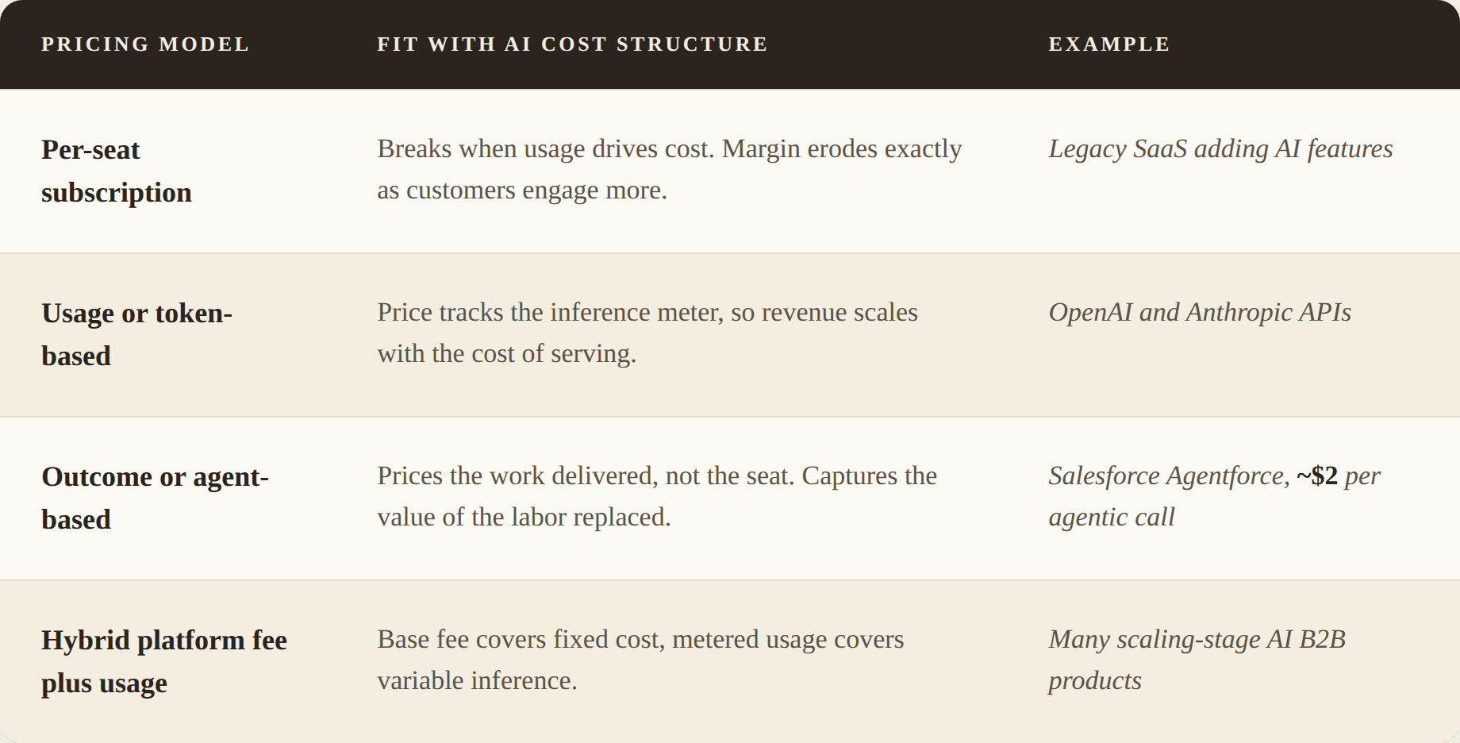Select the 'Base fee covers fixed cost' text
Screen dimensions: 1460x743
(x=640, y=660)
